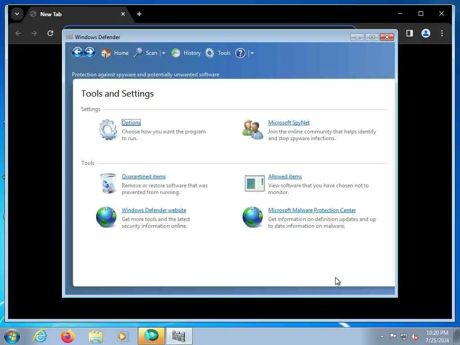Open the Microsoft SpyNet link

pos(289,123)
